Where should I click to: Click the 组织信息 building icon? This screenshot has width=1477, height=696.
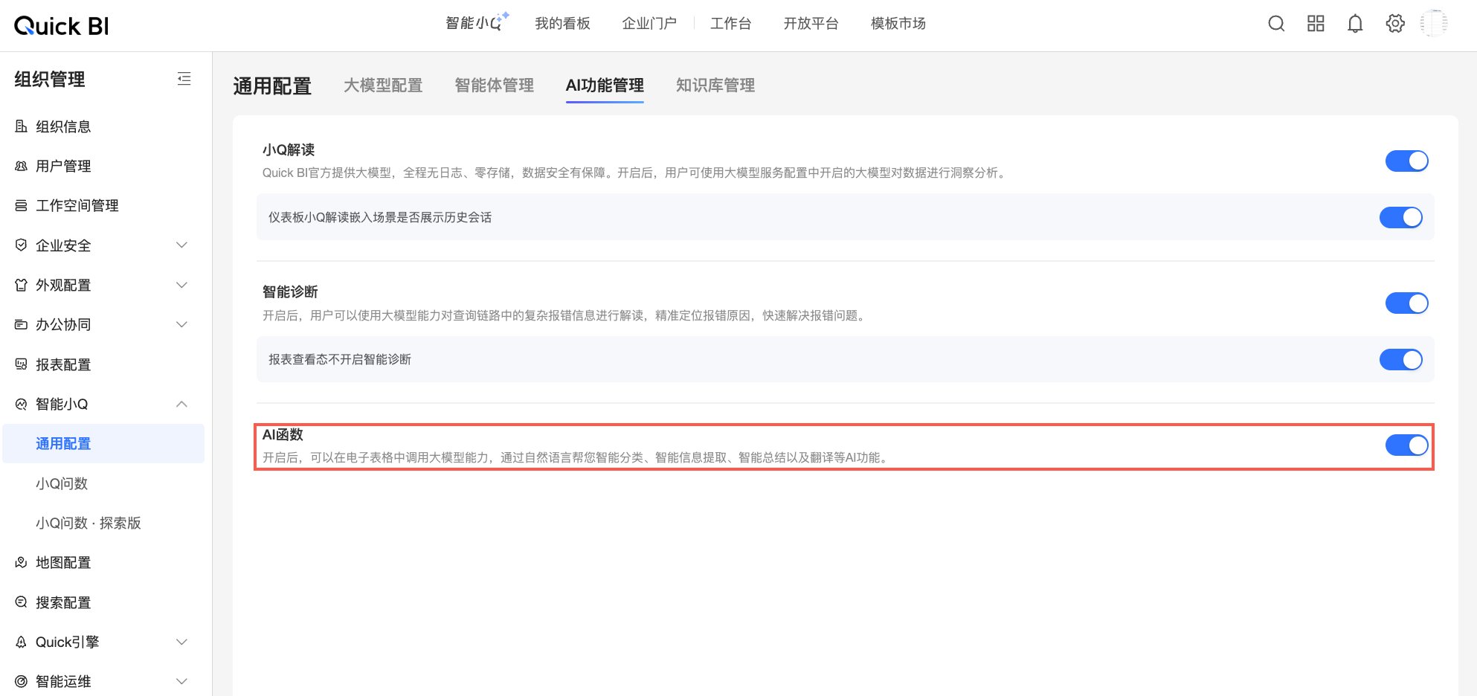click(21, 126)
